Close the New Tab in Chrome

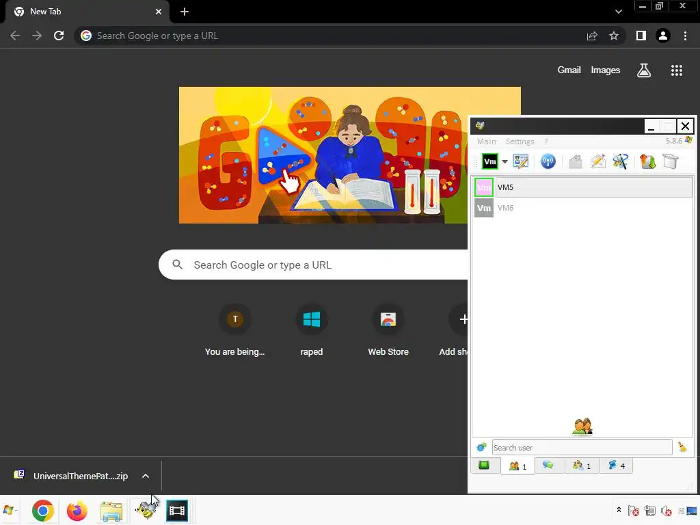[159, 12]
